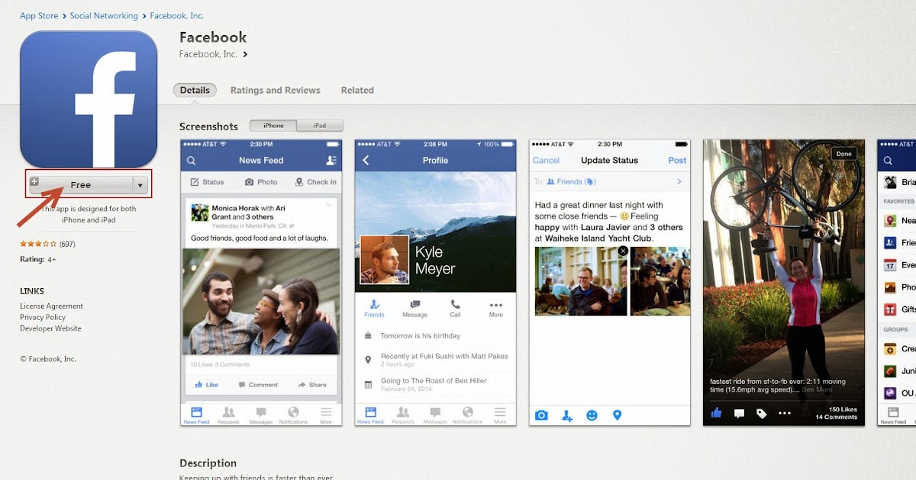
Task: Click Done on the bicycle photo screenshot
Action: (844, 154)
